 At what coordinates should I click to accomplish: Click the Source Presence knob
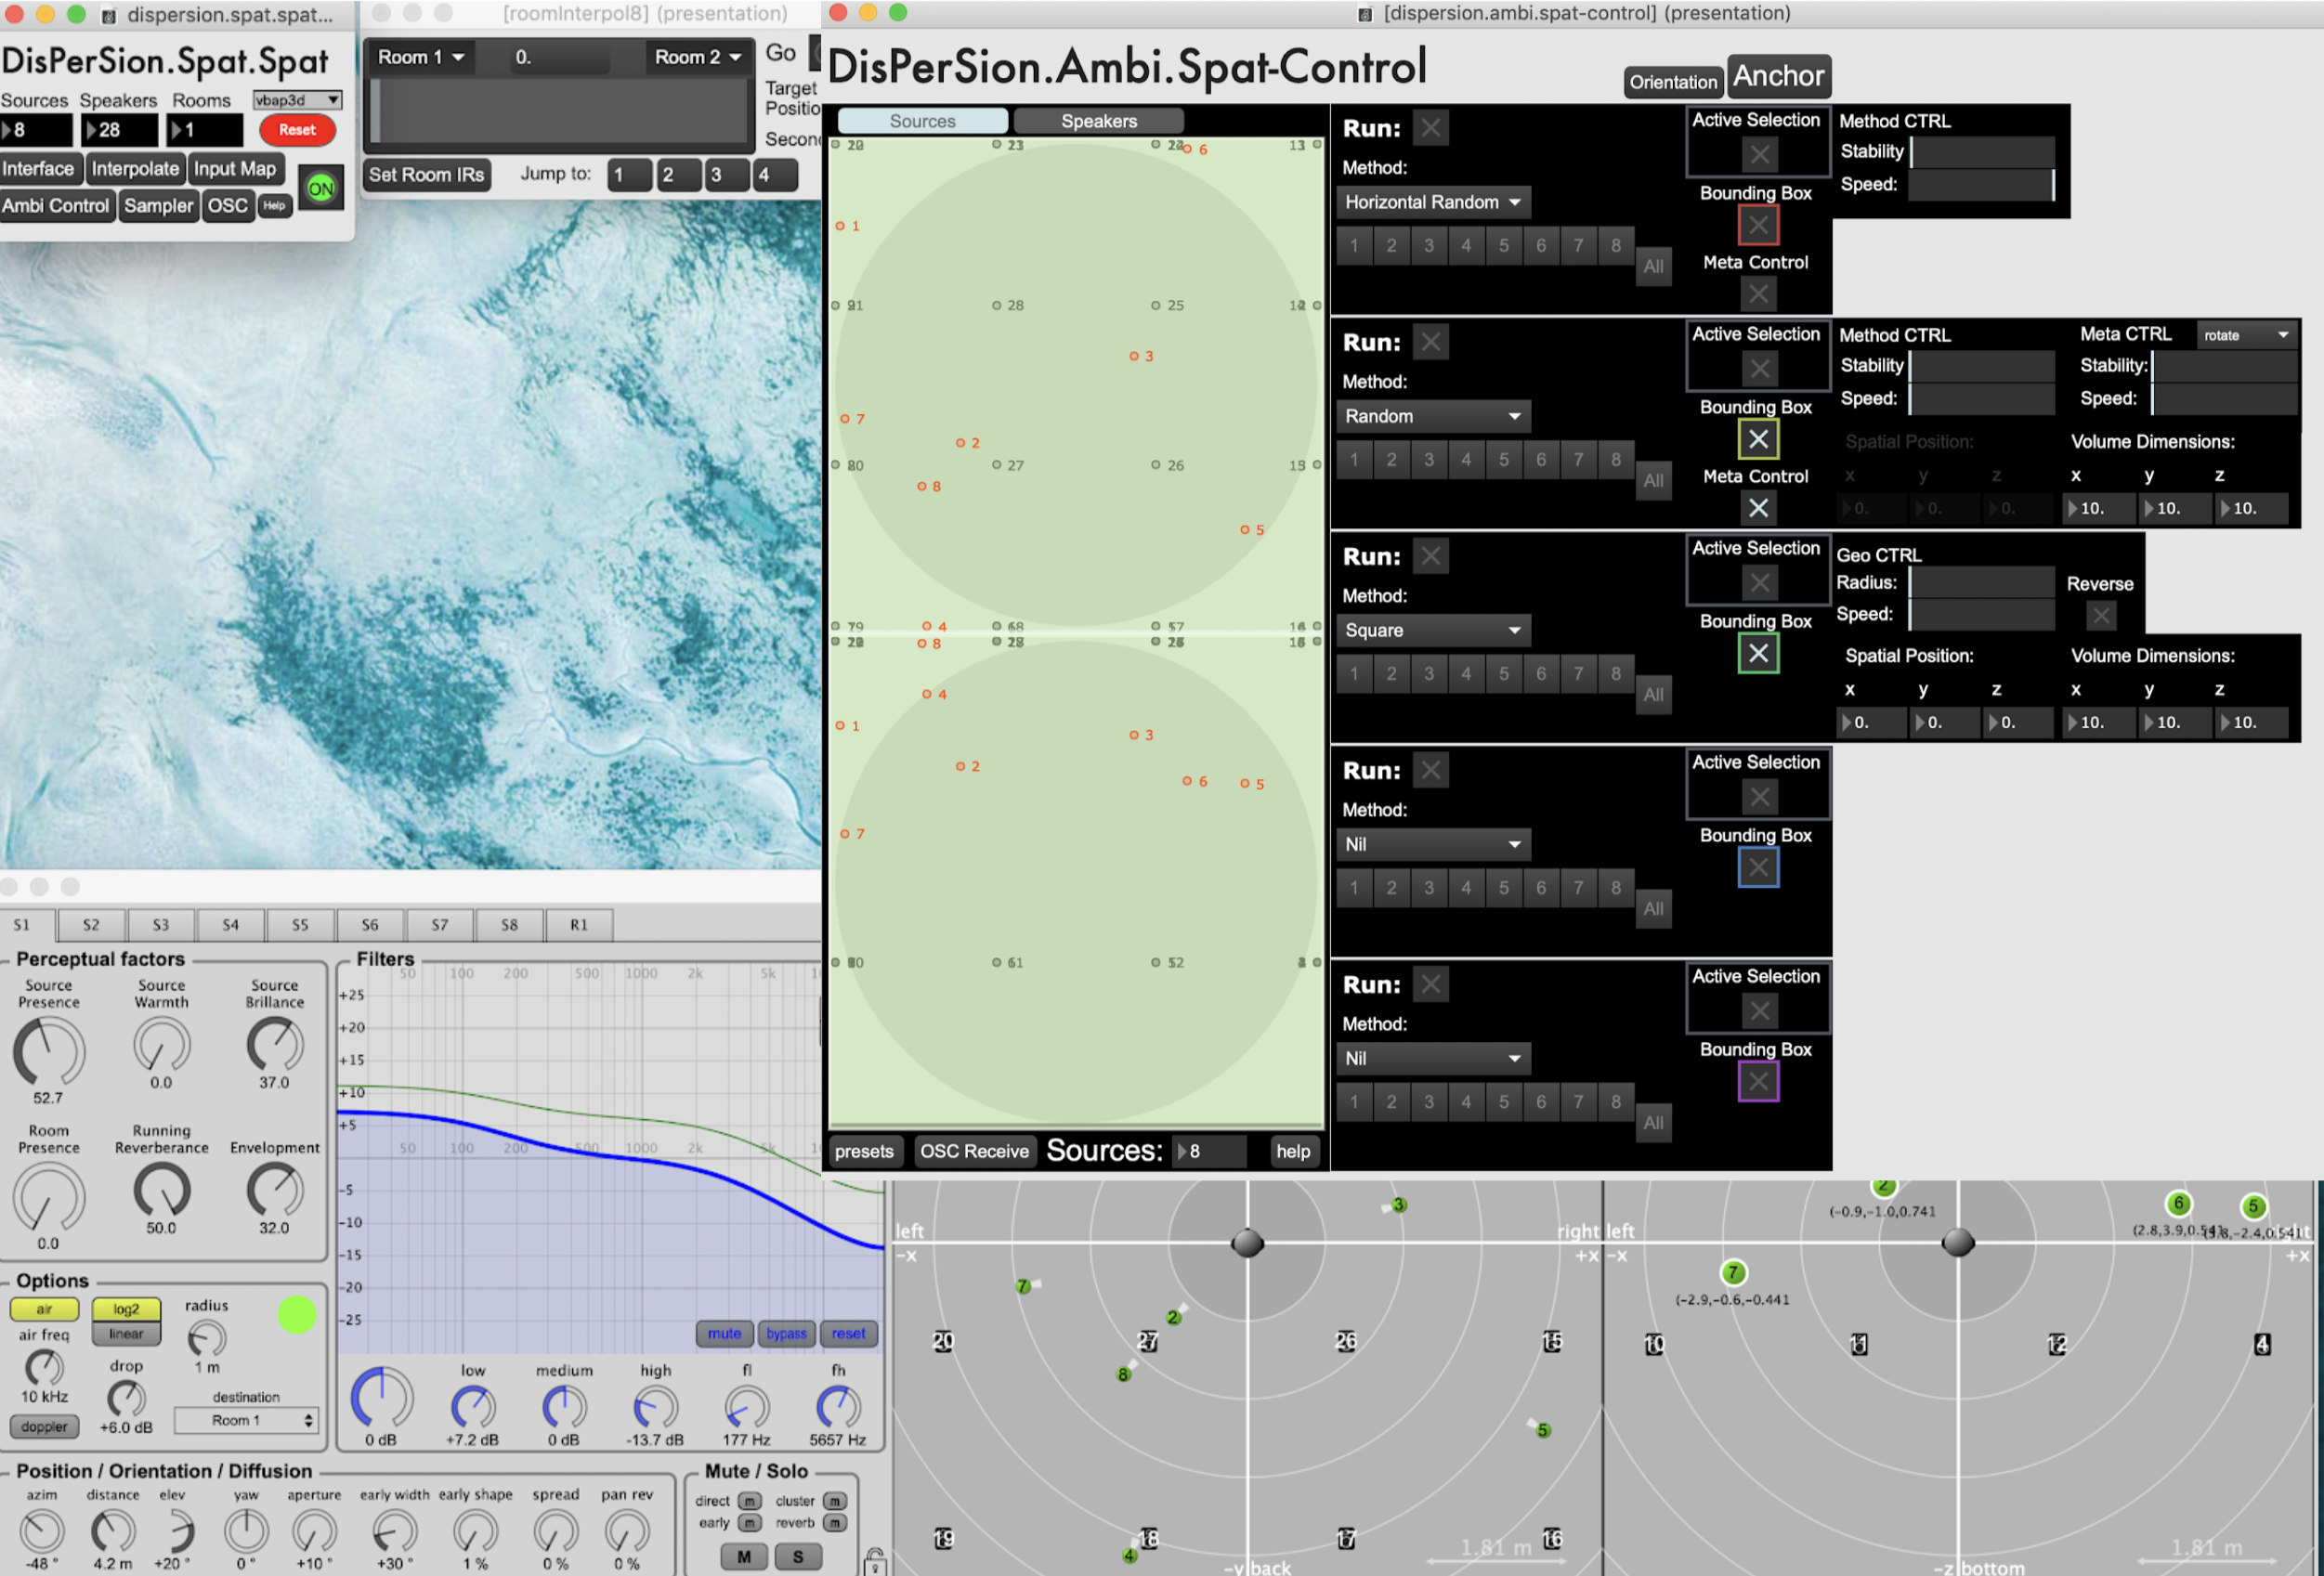48,1051
